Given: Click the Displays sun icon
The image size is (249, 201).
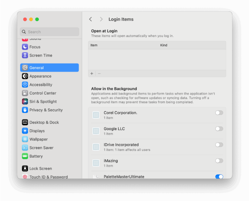Looking at the screenshot, I should click(x=25, y=131).
